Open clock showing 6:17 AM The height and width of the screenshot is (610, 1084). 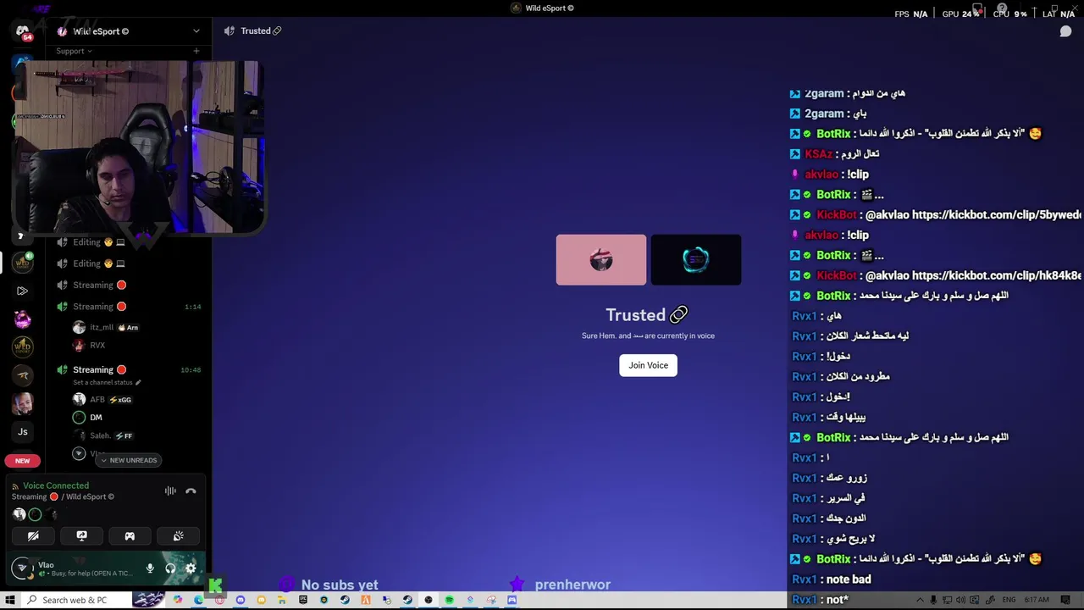(x=1037, y=600)
